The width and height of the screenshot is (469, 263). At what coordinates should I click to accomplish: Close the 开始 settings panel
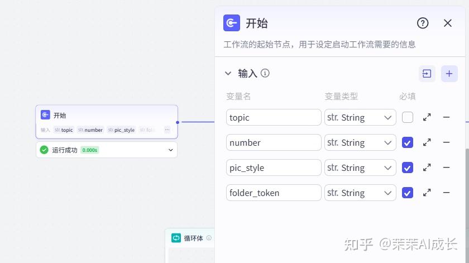[447, 23]
